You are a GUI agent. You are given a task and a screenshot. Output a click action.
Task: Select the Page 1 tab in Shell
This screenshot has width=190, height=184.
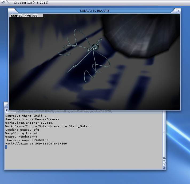(11, 111)
